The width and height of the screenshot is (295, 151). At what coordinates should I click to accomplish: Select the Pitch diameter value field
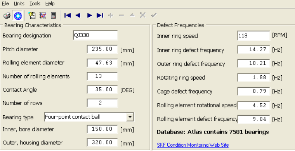[x=102, y=49]
